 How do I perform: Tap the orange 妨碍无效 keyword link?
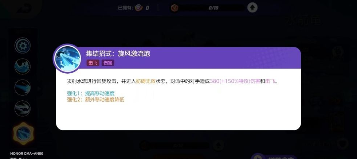pyautogui.click(x=146, y=81)
